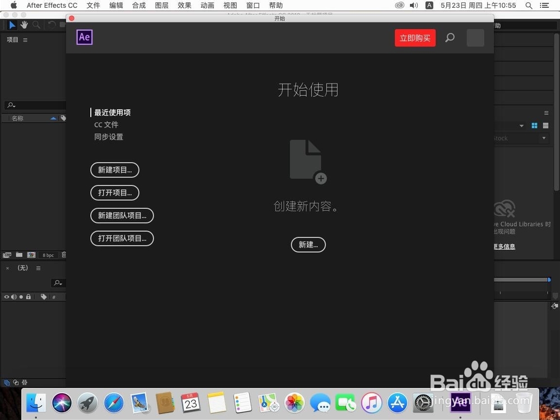Select the Selection arrow tool
This screenshot has width=560, height=420.
12,25
